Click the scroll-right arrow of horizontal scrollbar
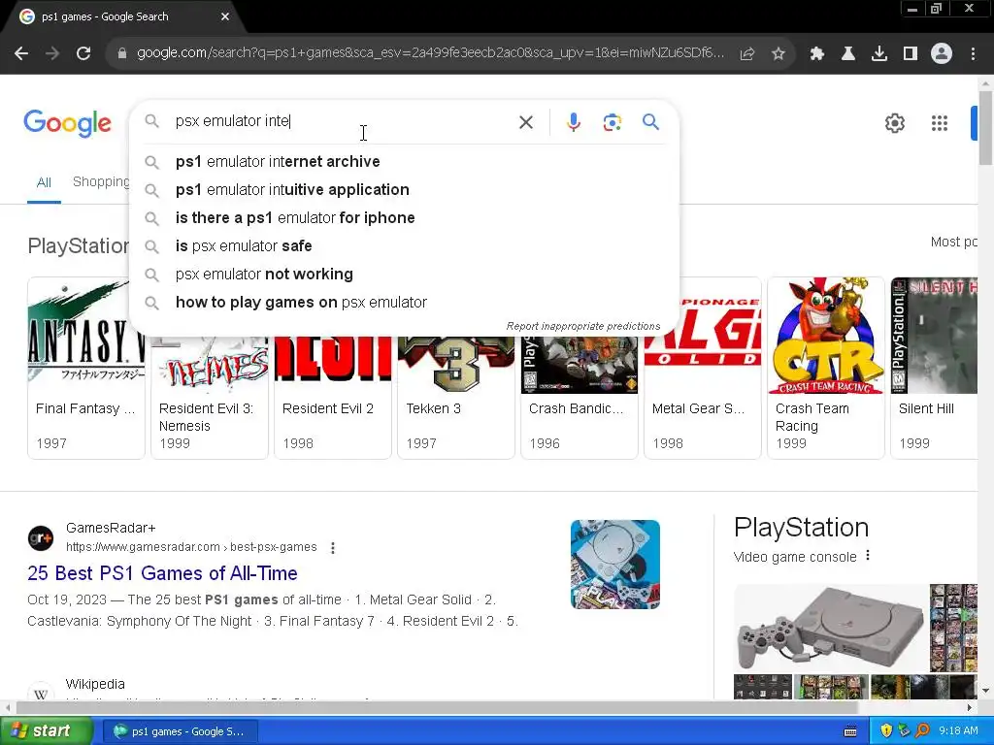Image resolution: width=994 pixels, height=745 pixels. tap(970, 707)
